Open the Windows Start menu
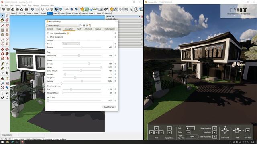Viewport: 257px width, 144px height. (x=2, y=142)
